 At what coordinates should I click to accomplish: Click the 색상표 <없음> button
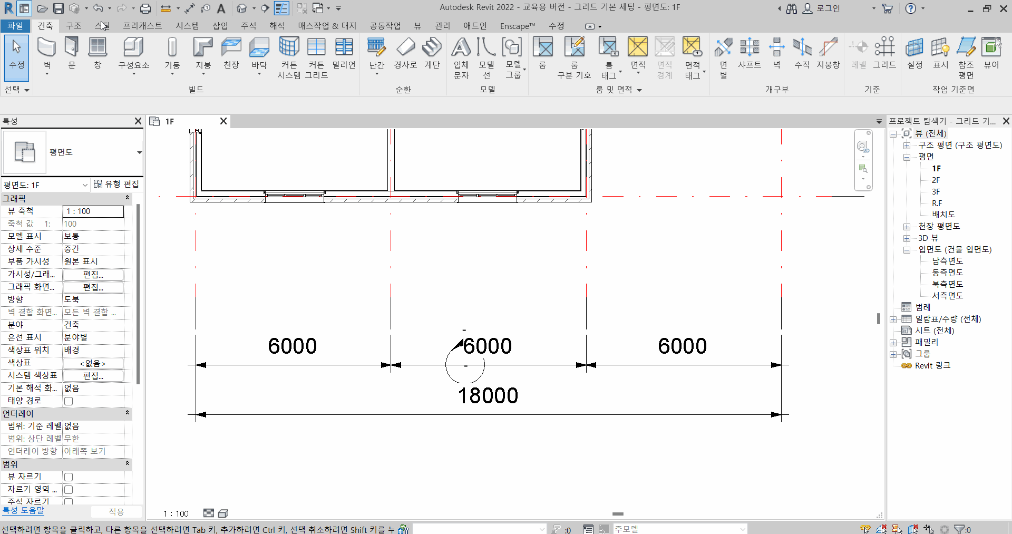93,363
